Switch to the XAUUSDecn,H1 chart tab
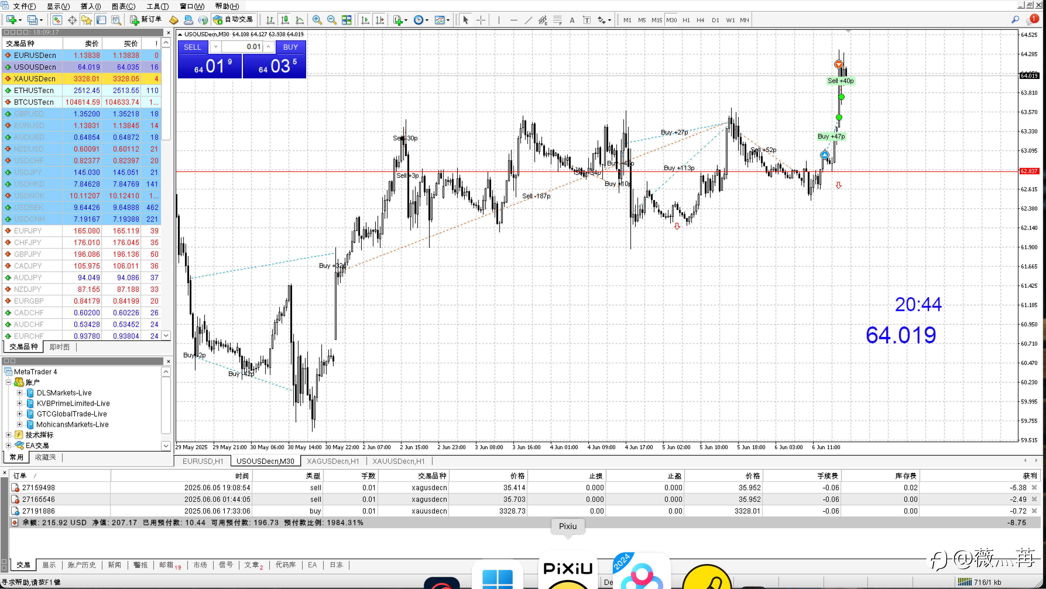The width and height of the screenshot is (1046, 589). tap(398, 461)
